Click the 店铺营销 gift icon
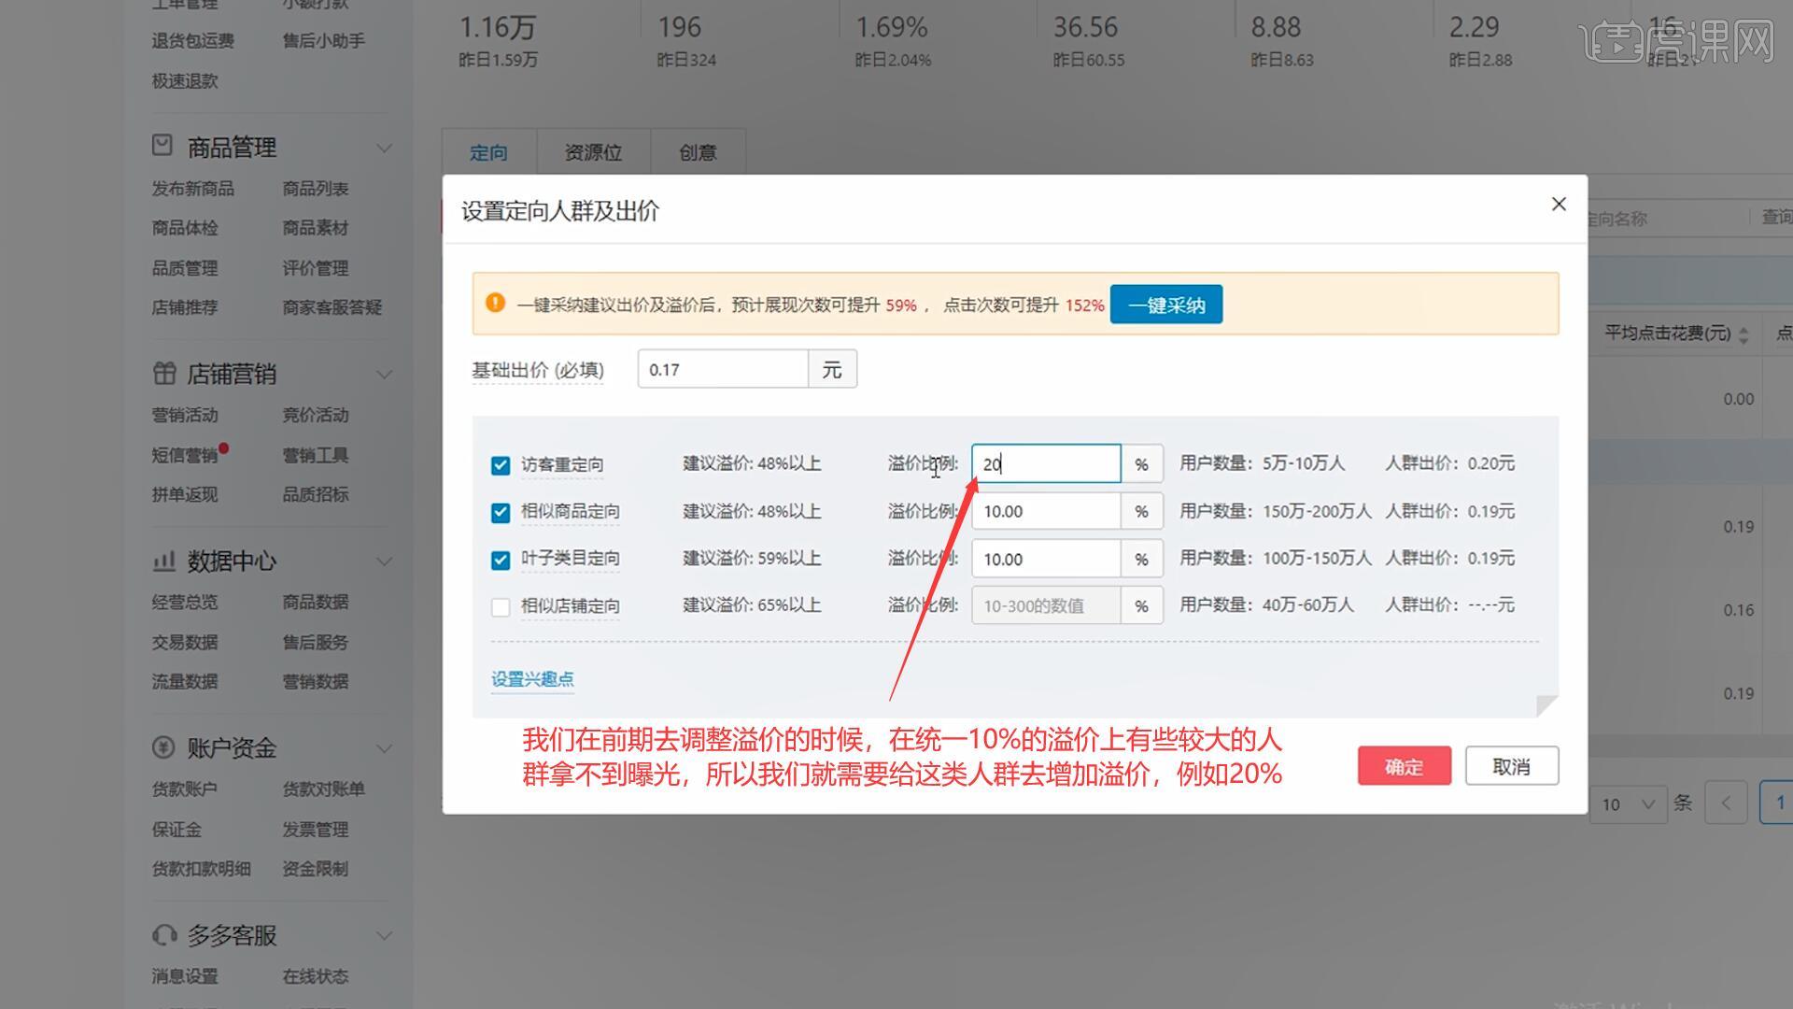This screenshot has height=1009, width=1793. pyautogui.click(x=164, y=374)
